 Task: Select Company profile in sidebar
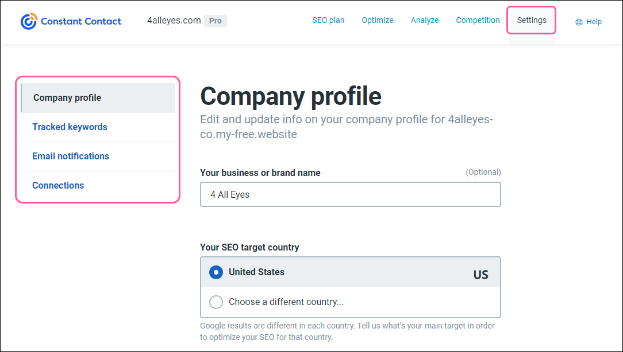[98, 98]
